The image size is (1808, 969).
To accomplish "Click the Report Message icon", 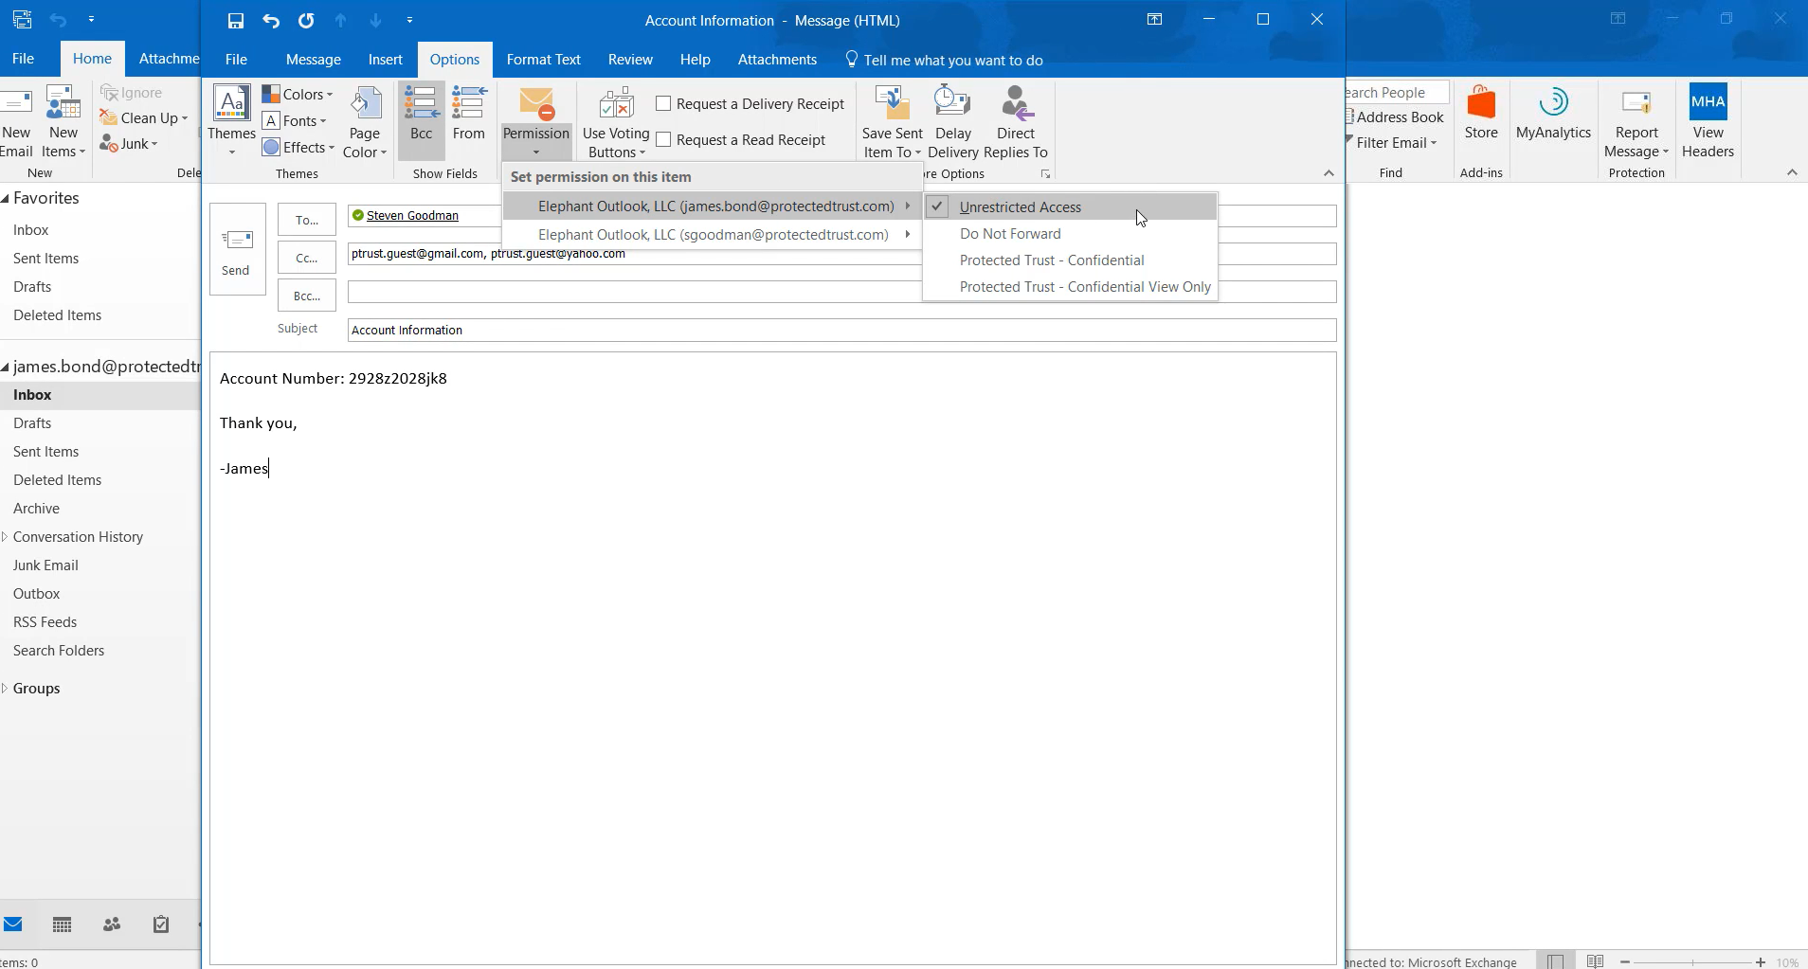I will point(1636,102).
